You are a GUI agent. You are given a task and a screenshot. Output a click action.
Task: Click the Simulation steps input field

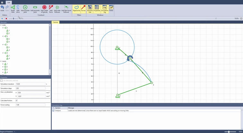click(31, 88)
